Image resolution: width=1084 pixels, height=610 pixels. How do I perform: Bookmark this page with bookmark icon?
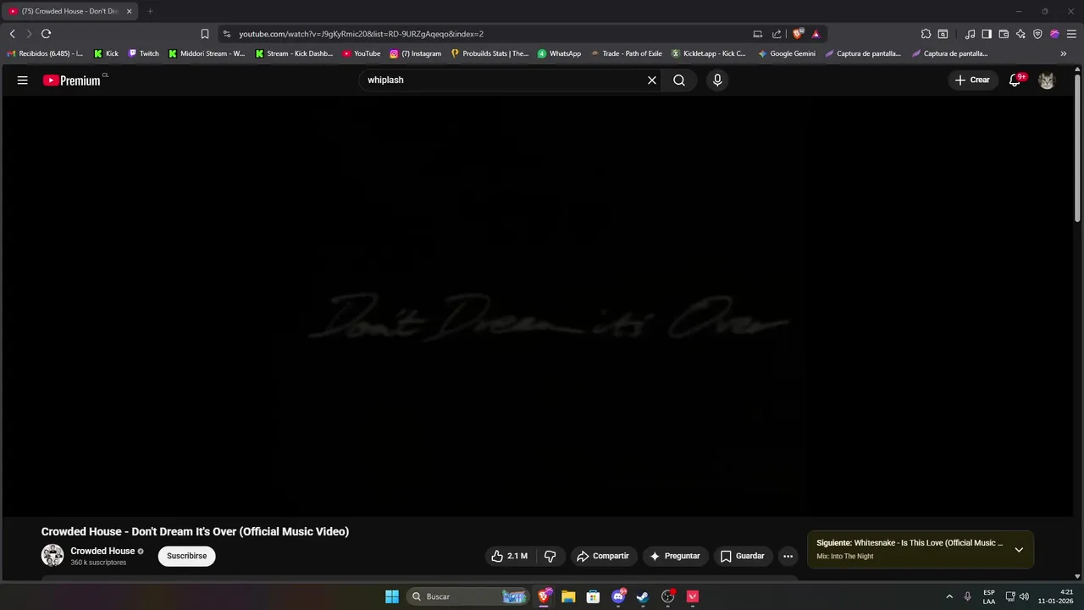pos(205,34)
